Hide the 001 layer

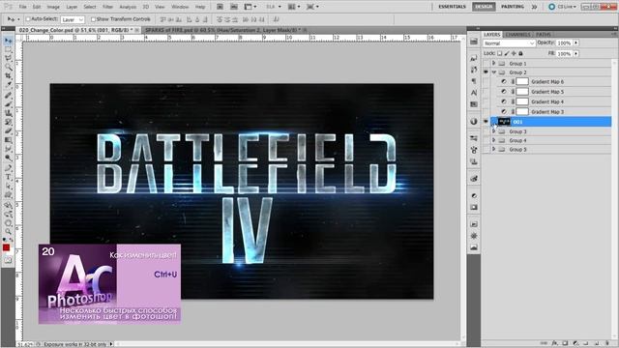(x=486, y=122)
